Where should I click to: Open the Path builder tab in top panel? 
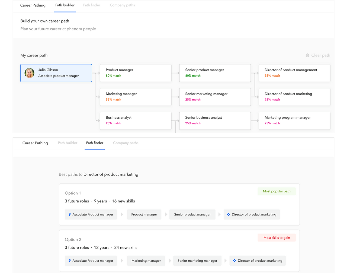[x=65, y=5]
